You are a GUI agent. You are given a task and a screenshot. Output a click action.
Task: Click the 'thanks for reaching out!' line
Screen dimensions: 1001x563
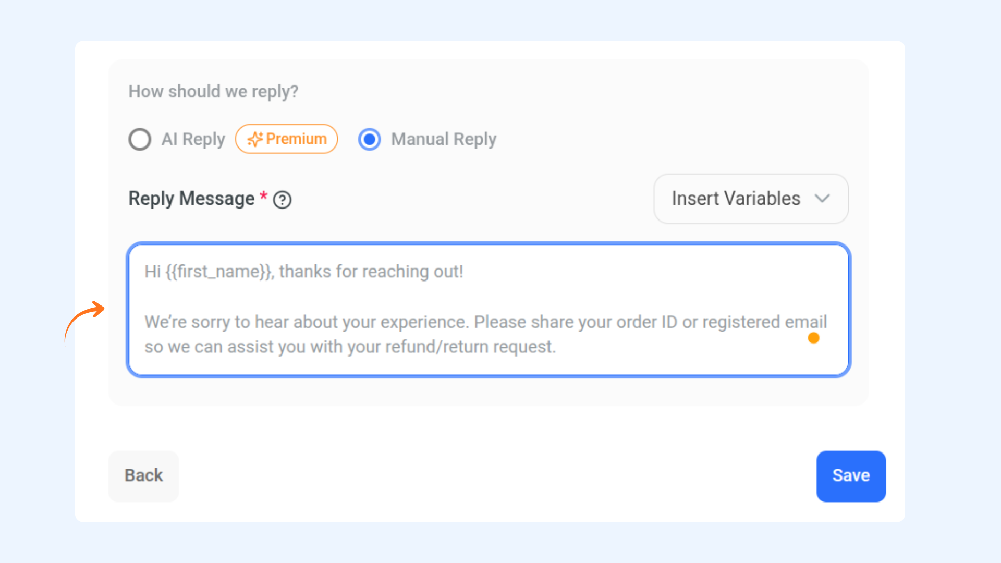click(x=371, y=272)
